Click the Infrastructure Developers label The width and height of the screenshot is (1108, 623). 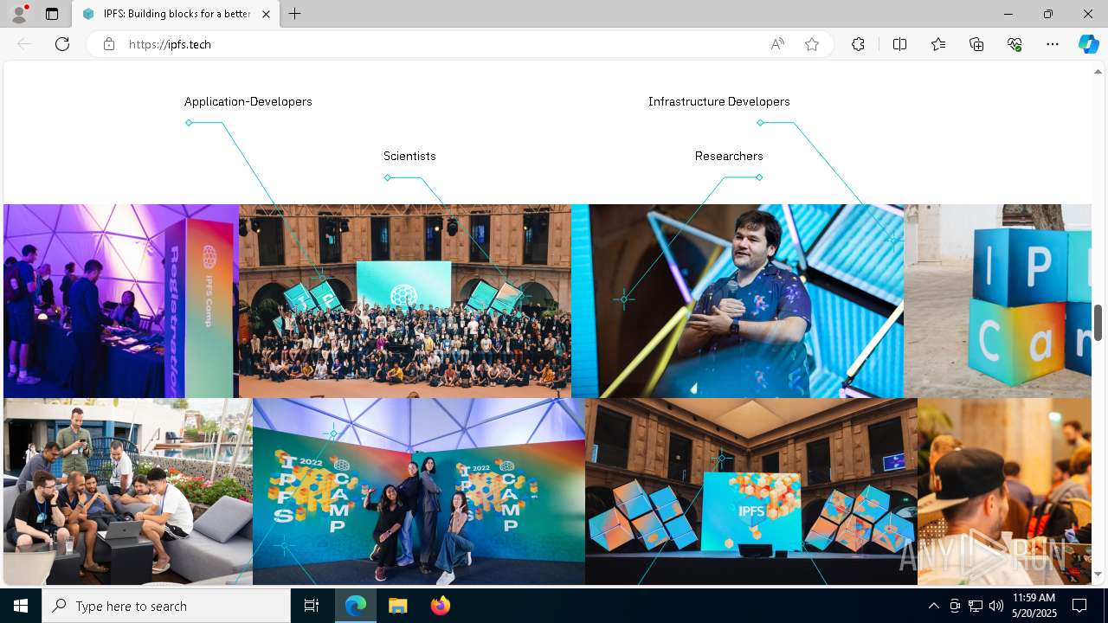click(718, 101)
